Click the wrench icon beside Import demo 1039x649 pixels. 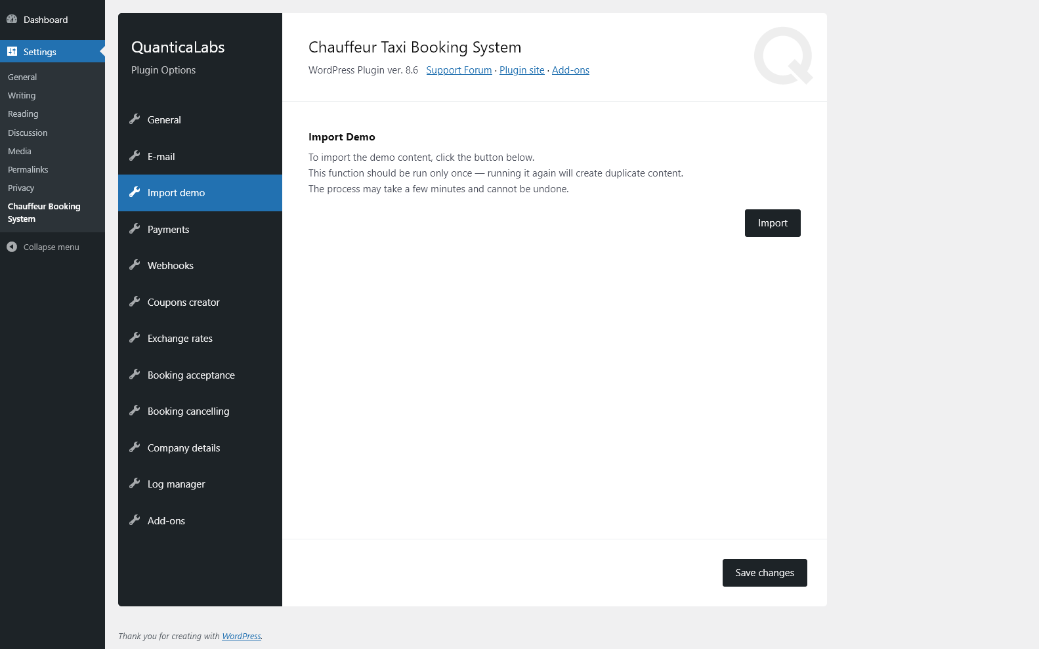pyautogui.click(x=135, y=192)
